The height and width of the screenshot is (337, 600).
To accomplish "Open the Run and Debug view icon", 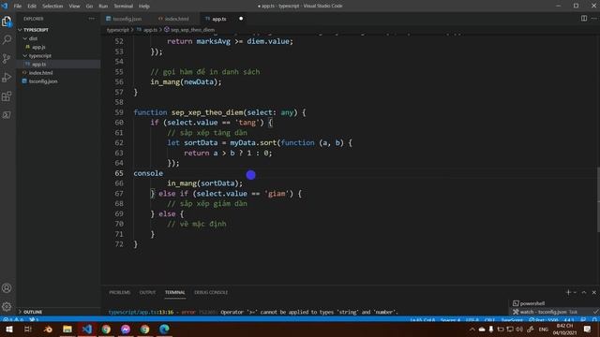I will coord(7,77).
